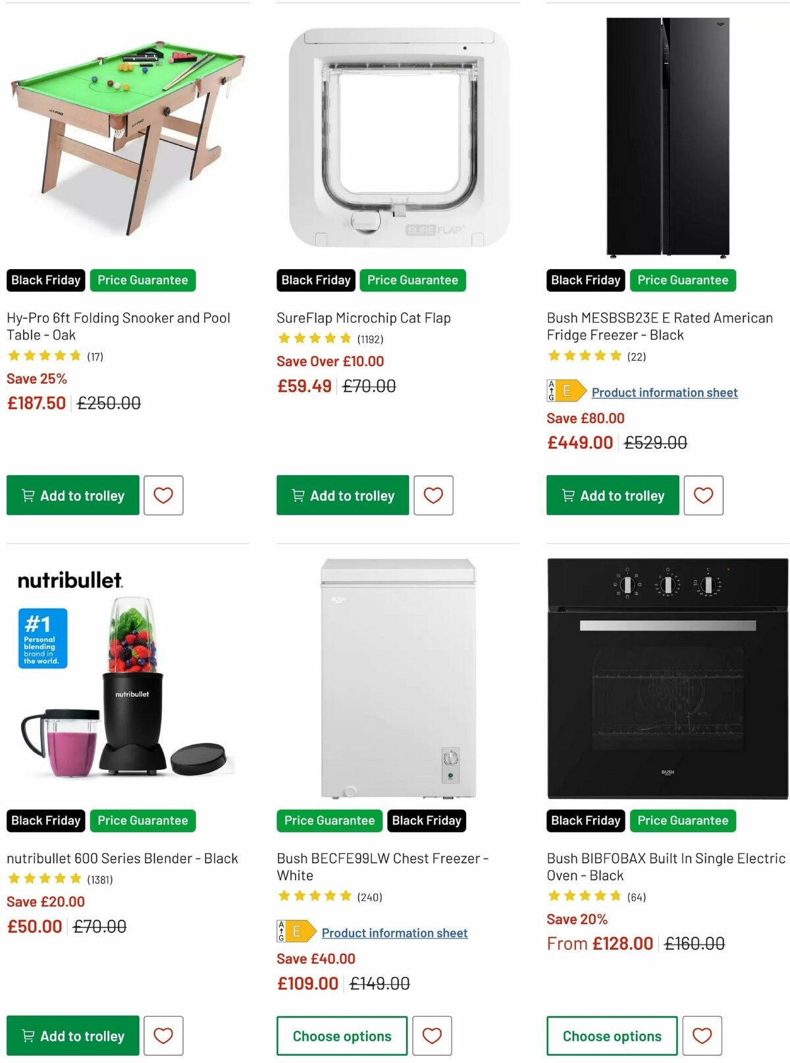790x1063 pixels.
Task: Open Choose options for the chest freezer
Action: coord(342,1036)
